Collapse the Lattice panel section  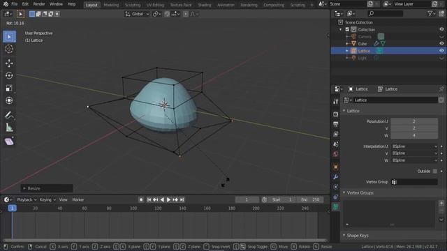click(x=344, y=111)
